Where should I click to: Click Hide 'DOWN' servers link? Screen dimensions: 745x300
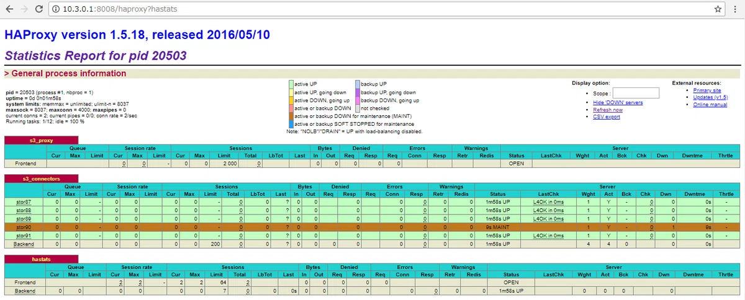click(618, 103)
